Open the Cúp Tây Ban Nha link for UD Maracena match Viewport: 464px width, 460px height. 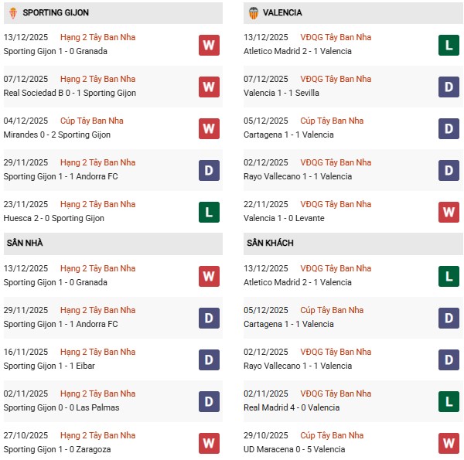pyautogui.click(x=332, y=435)
